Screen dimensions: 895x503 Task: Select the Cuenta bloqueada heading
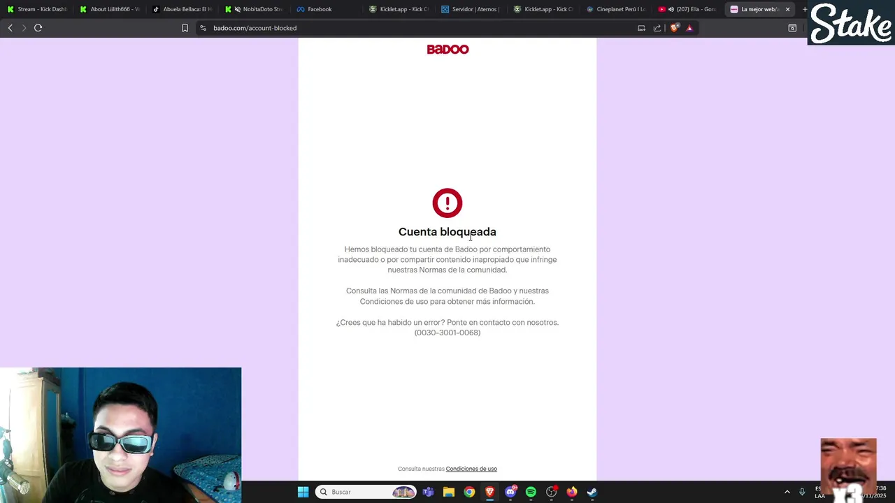pyautogui.click(x=447, y=232)
